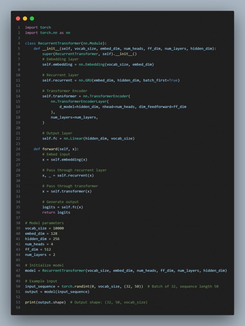Image resolution: width=245 pixels, height=326 pixels.
Task: Click the '# Transformer Encoder' comment
Action: tap(65, 91)
